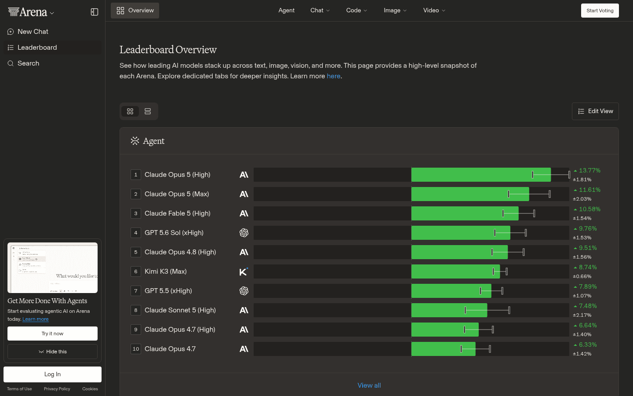Click Anthropic logo beside Claude Opus 4.7 (High)
This screenshot has height=396, width=633.
click(244, 330)
